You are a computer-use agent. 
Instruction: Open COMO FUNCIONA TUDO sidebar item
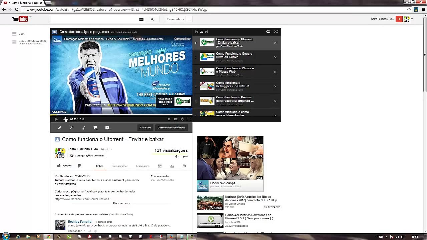pyautogui.click(x=29, y=42)
